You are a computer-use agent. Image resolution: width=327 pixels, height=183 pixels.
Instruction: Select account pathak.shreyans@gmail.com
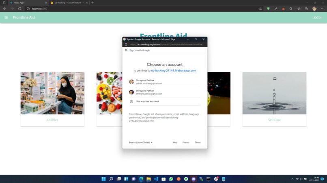(x=165, y=82)
